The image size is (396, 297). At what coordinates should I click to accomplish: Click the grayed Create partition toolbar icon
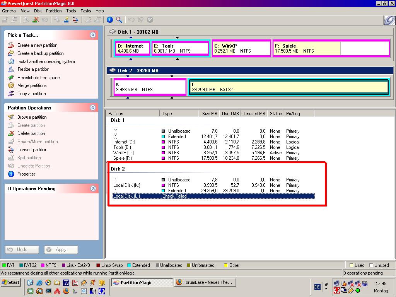click(x=26, y=20)
